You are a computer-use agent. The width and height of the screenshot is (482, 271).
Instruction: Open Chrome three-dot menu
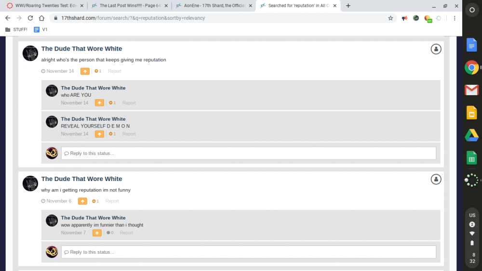pyautogui.click(x=455, y=18)
